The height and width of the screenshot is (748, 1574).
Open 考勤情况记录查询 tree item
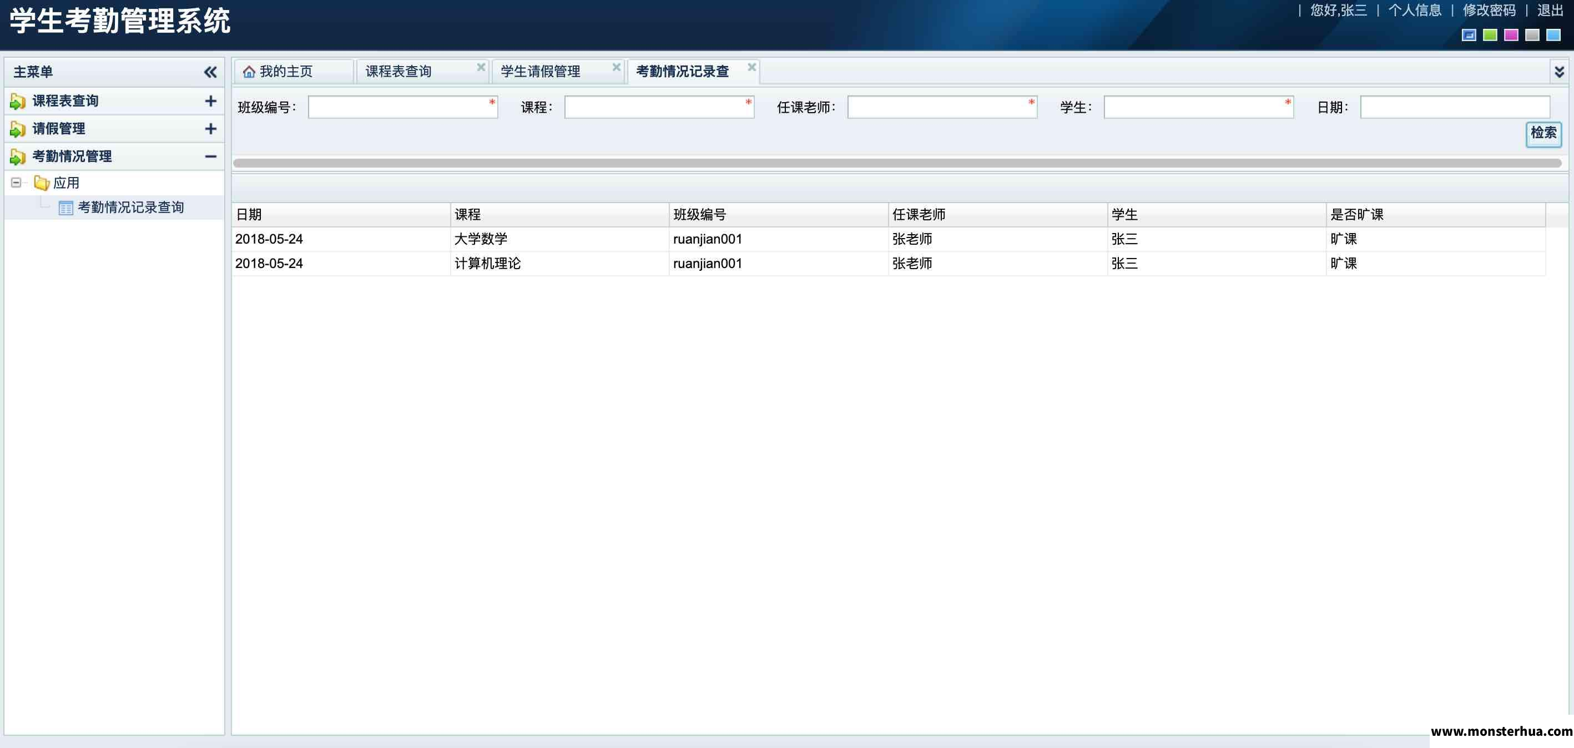click(x=131, y=208)
